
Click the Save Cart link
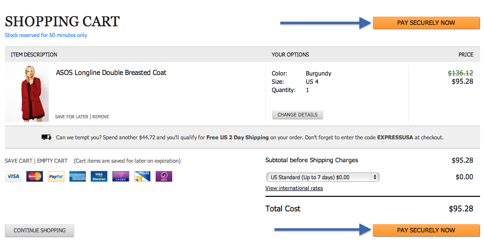(19, 161)
